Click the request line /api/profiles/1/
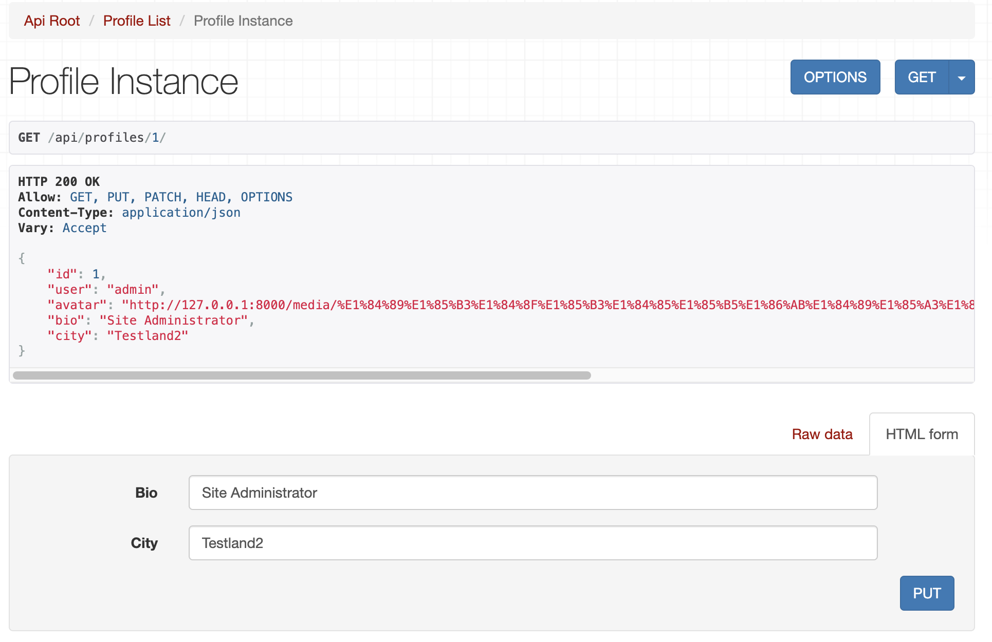Image resolution: width=992 pixels, height=642 pixels. click(107, 138)
